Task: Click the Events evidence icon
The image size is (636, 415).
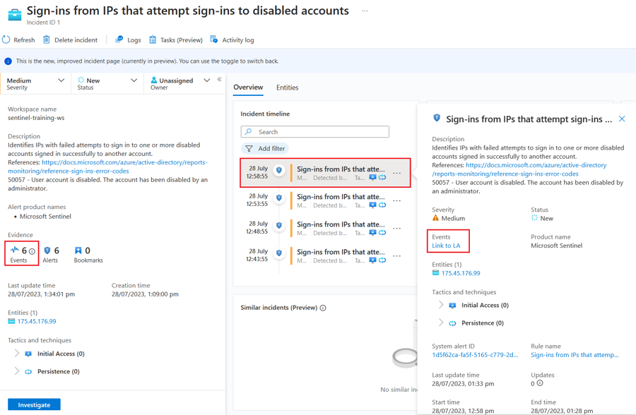Action: (x=15, y=251)
